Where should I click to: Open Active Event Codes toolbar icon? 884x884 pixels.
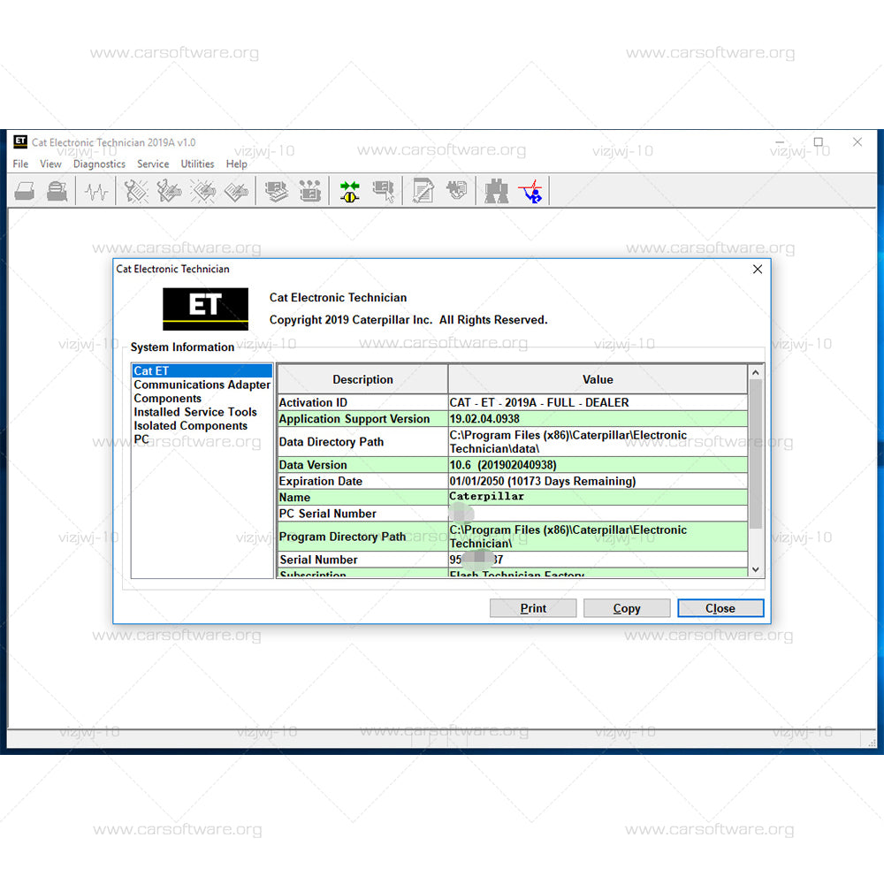[x=203, y=192]
